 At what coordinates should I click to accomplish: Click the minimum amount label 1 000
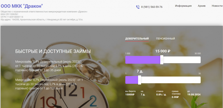[x=128, y=54]
